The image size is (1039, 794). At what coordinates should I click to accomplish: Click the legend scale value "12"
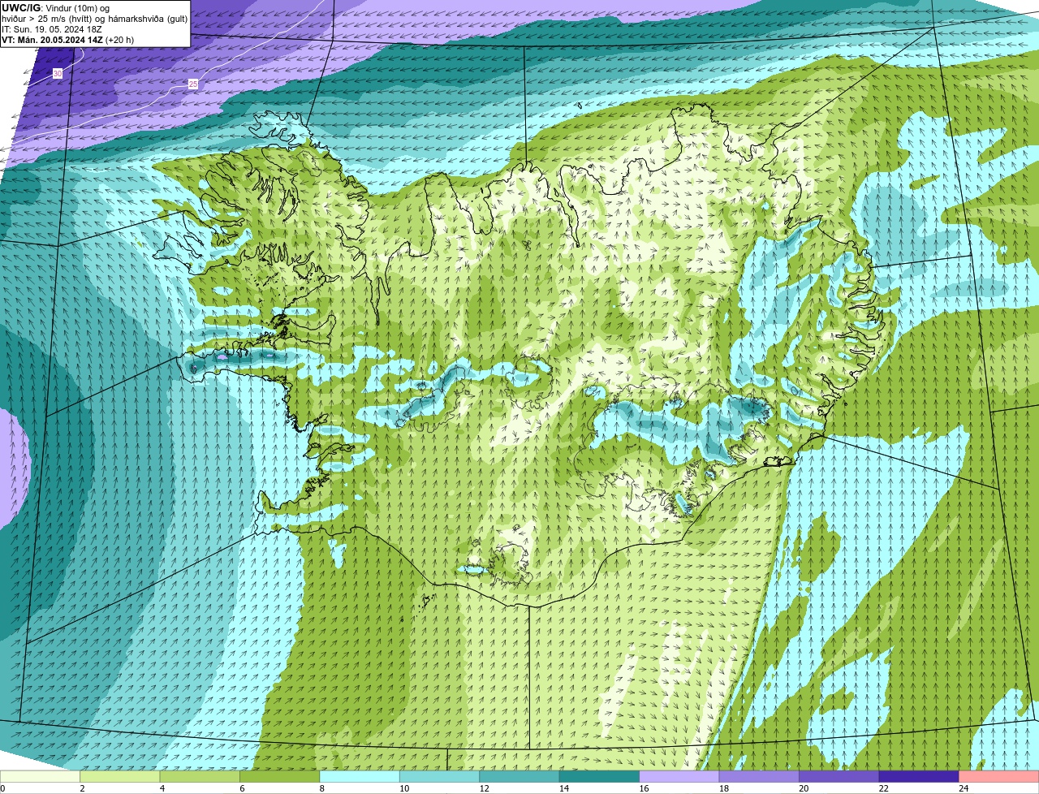tap(484, 788)
